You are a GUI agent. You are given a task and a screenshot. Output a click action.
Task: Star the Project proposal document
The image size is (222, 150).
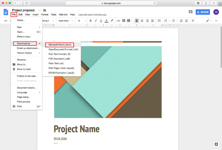tap(39, 10)
